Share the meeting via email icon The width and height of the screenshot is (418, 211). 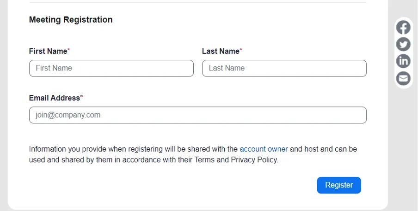point(403,78)
